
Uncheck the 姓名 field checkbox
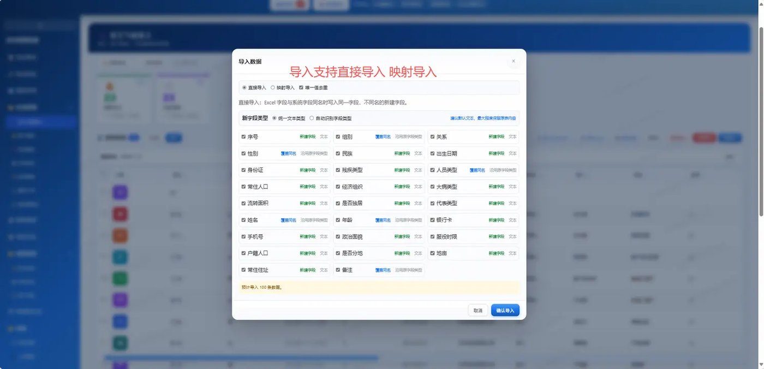[243, 220]
